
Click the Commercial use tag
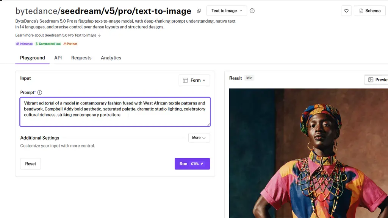point(48,44)
